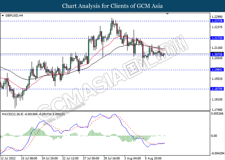Image resolution: width=225 pixels, height=160 pixels.
Task: Select the 1.21720 level price label
Action: [x=217, y=38]
